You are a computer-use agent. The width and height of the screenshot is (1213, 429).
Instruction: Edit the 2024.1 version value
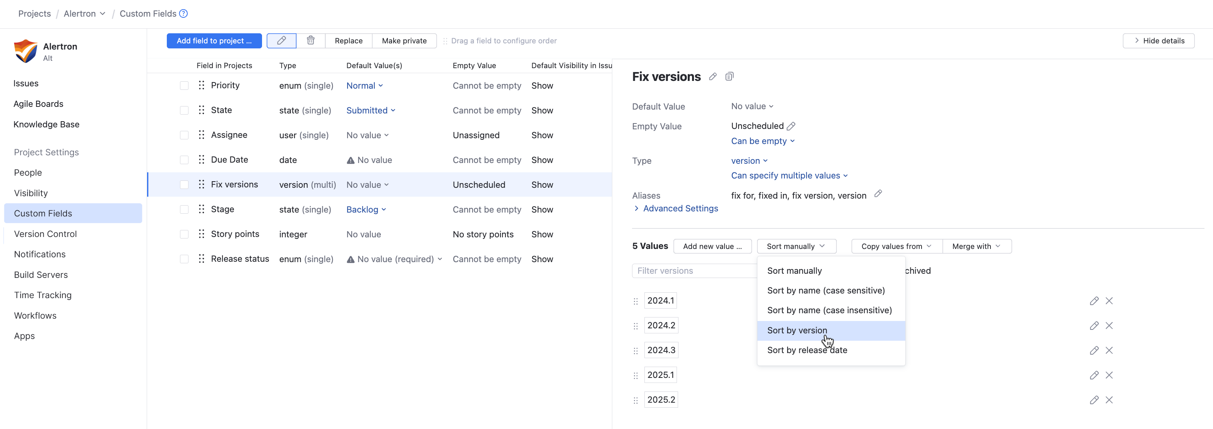1094,300
